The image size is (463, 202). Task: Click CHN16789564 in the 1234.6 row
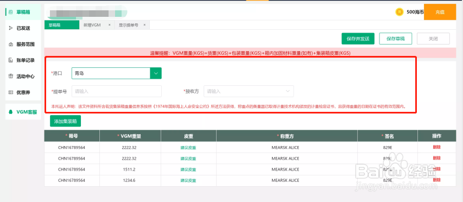[x=72, y=180]
